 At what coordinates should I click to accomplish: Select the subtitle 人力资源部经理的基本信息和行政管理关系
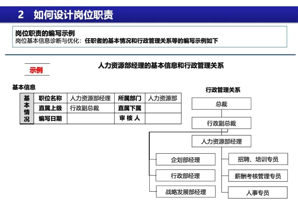161,66
